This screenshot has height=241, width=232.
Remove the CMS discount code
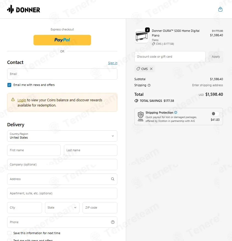tap(151, 69)
